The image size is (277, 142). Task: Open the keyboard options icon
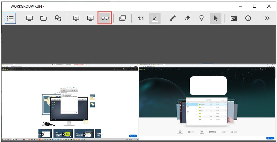coord(234,19)
